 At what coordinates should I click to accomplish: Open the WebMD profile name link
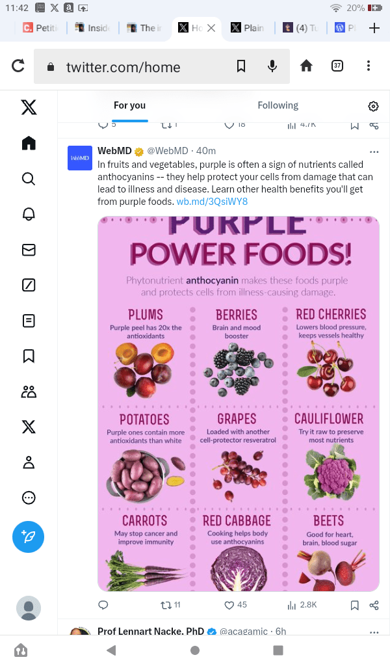[x=114, y=151]
